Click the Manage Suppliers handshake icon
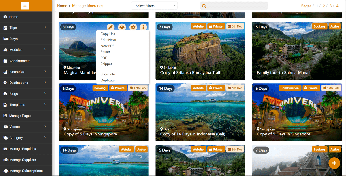This screenshot has height=176, width=346. tap(6, 160)
